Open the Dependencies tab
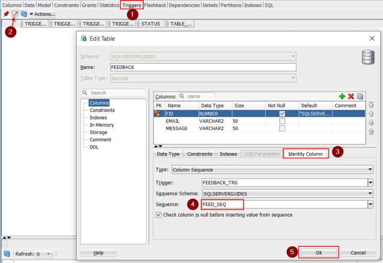The image size is (383, 263). [184, 5]
